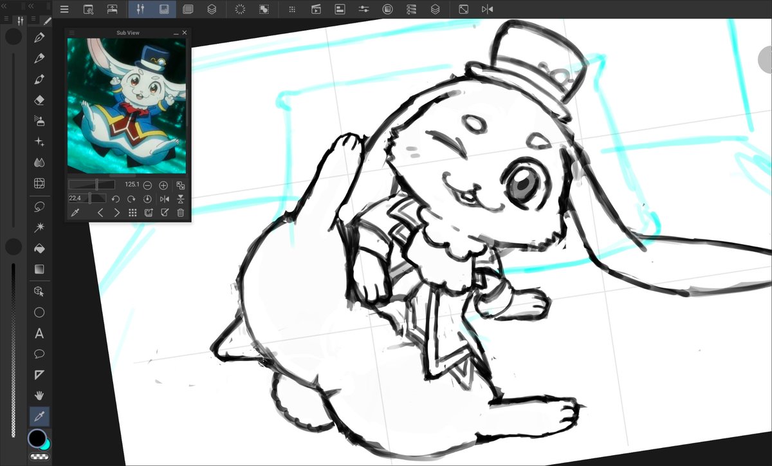
Task: Show next Sub View image
Action: 116,212
